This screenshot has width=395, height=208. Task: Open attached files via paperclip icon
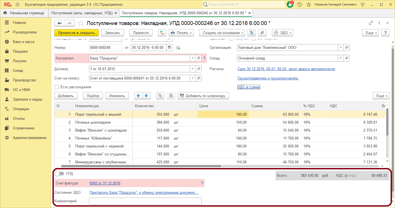pyautogui.click(x=262, y=33)
